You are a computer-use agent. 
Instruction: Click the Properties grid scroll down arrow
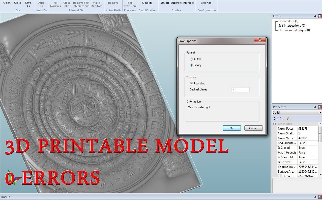tap(320, 175)
